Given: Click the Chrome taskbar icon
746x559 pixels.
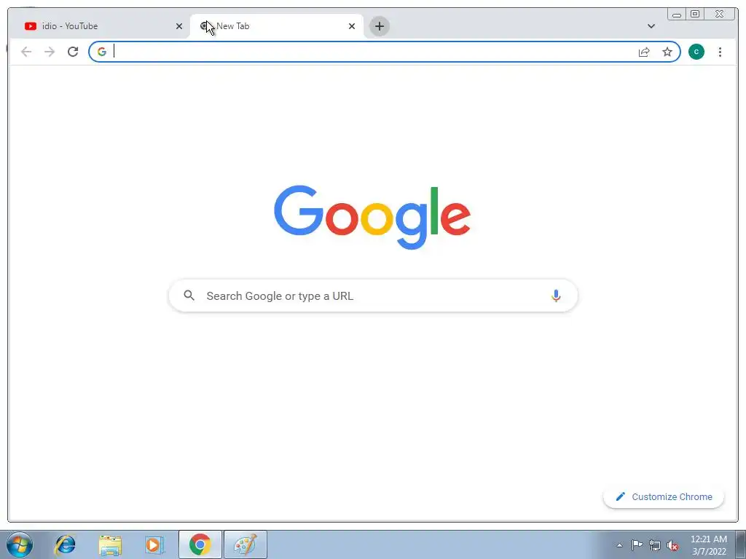Looking at the screenshot, I should [200, 544].
